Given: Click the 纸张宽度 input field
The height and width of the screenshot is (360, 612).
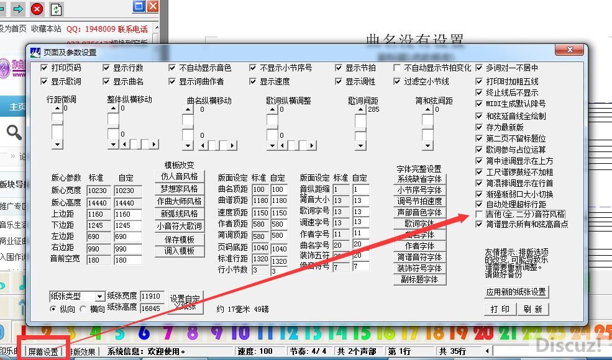Looking at the screenshot, I should (152, 296).
